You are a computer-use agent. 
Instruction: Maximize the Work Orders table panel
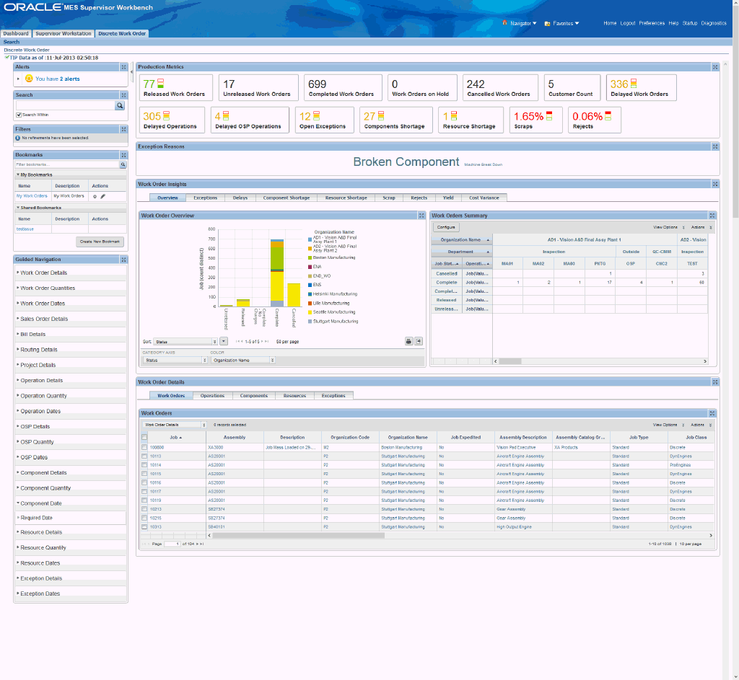click(x=712, y=413)
